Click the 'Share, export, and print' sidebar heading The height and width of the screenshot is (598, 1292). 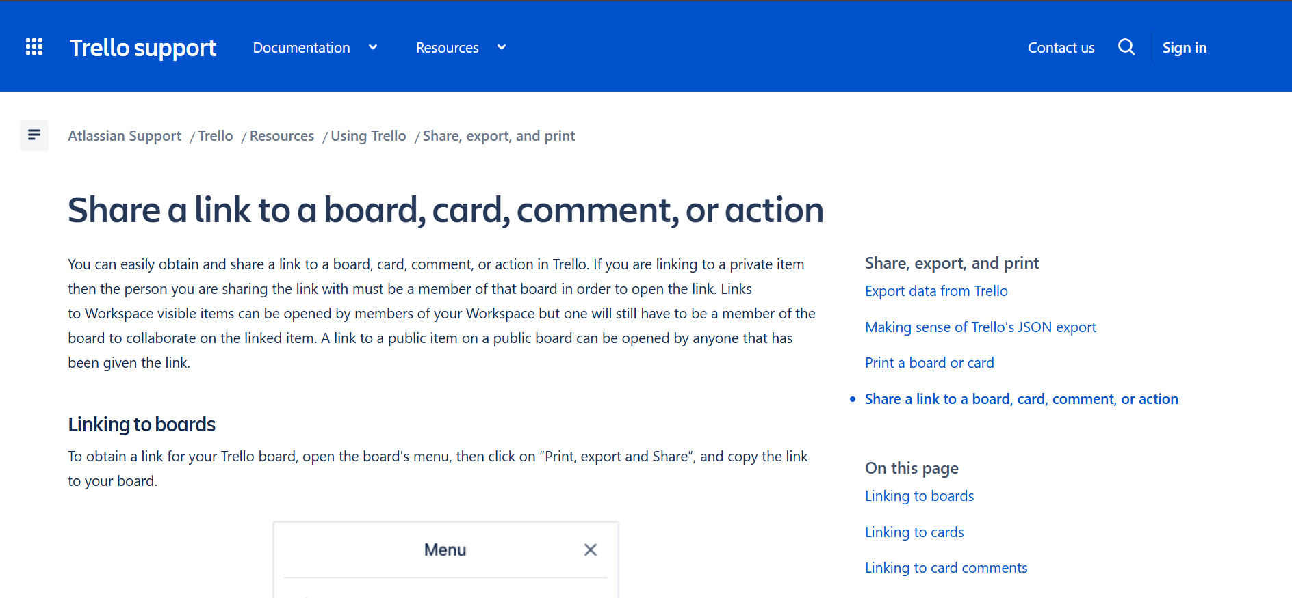pos(952,263)
